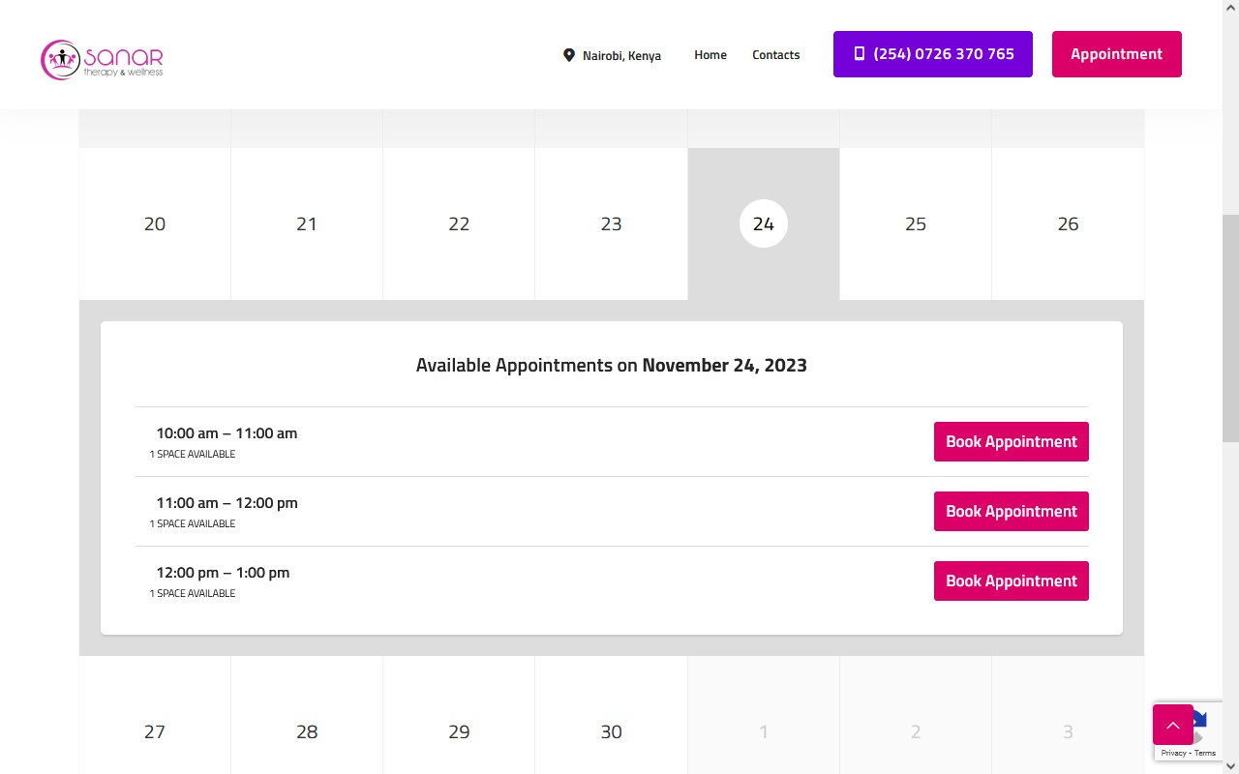Choose November 25 on the calendar
The width and height of the screenshot is (1239, 774).
tap(916, 223)
